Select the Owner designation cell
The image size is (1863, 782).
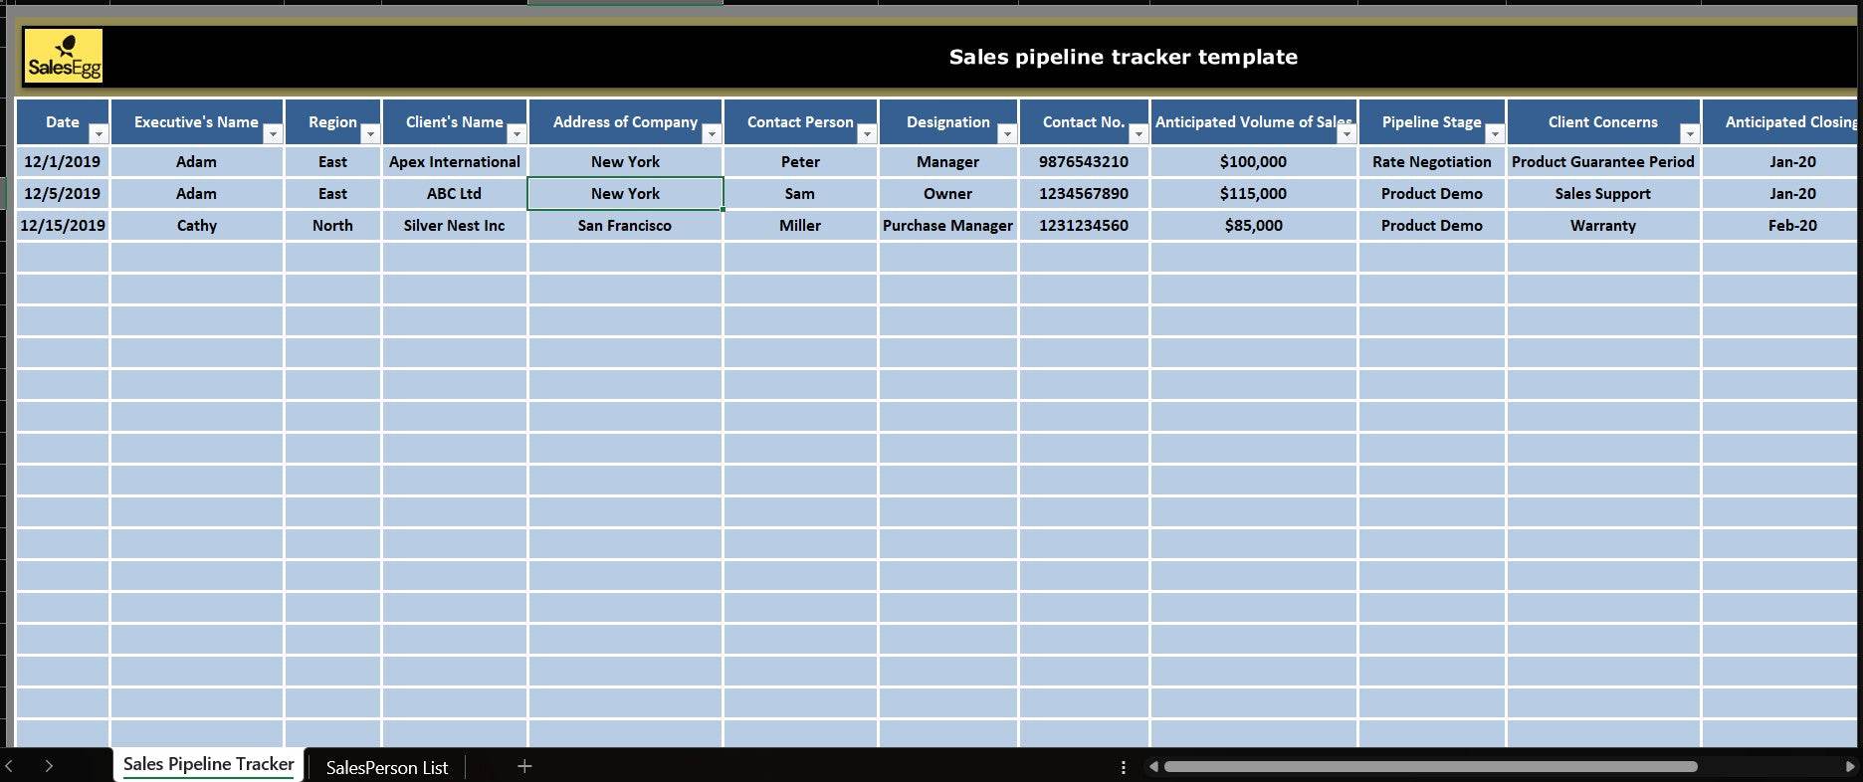click(948, 193)
